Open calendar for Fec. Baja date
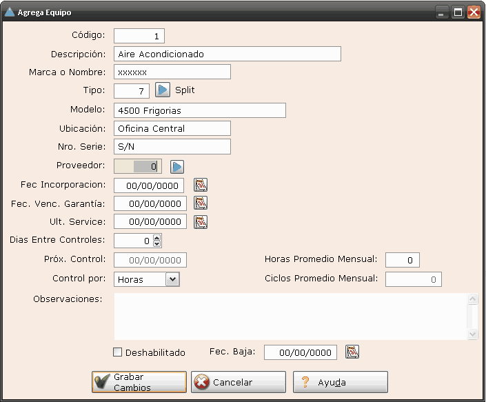This screenshot has width=486, height=402. (x=352, y=352)
